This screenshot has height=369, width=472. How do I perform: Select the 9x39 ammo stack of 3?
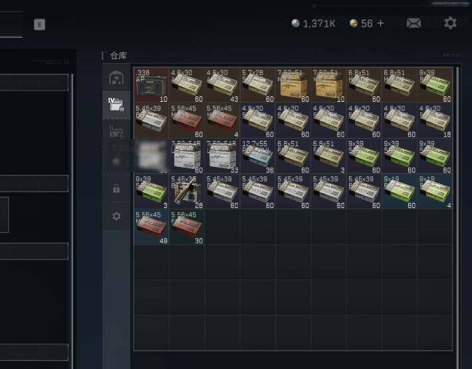151,191
